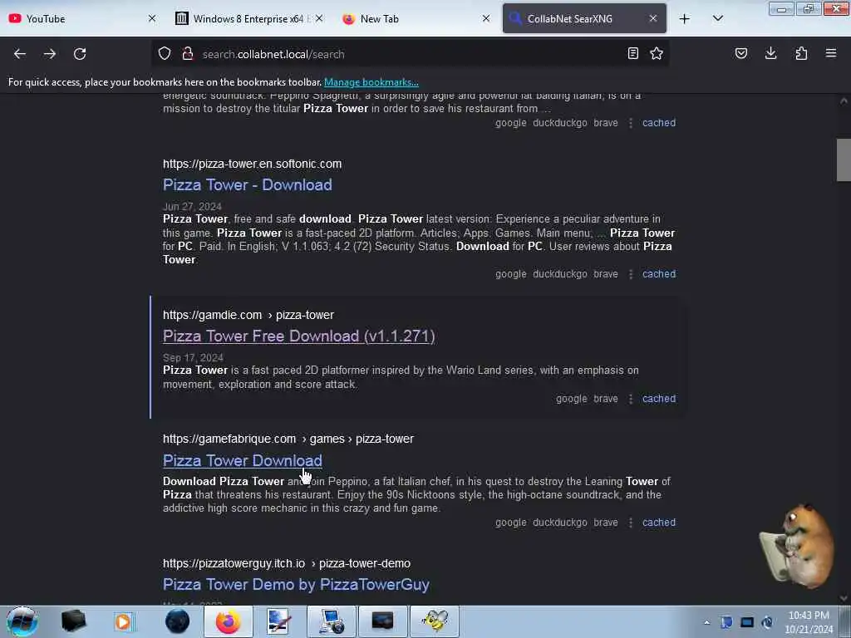Image resolution: width=851 pixels, height=638 pixels.
Task: Open Pizza Tower Free Download (v1.1.271) result
Action: [299, 336]
